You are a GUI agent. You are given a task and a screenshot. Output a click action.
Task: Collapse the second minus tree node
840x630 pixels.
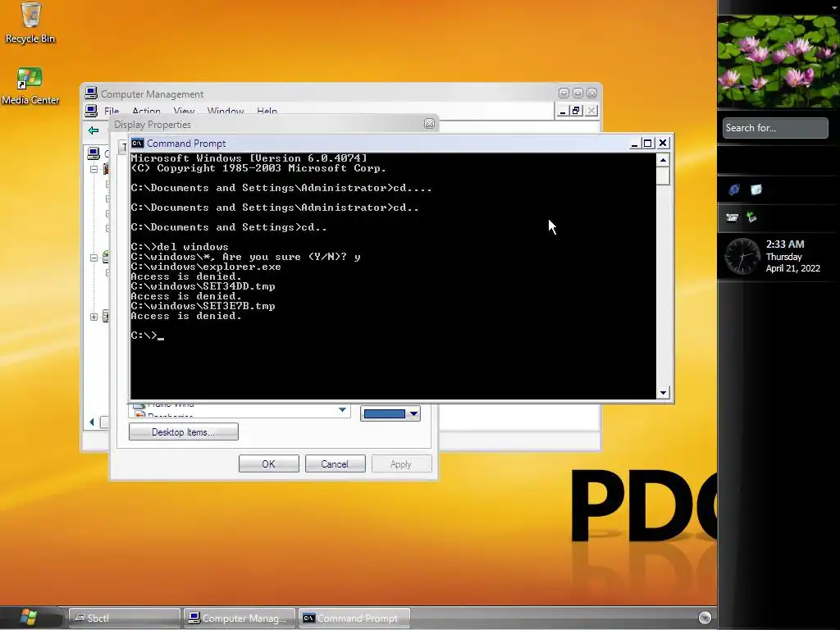coord(94,258)
